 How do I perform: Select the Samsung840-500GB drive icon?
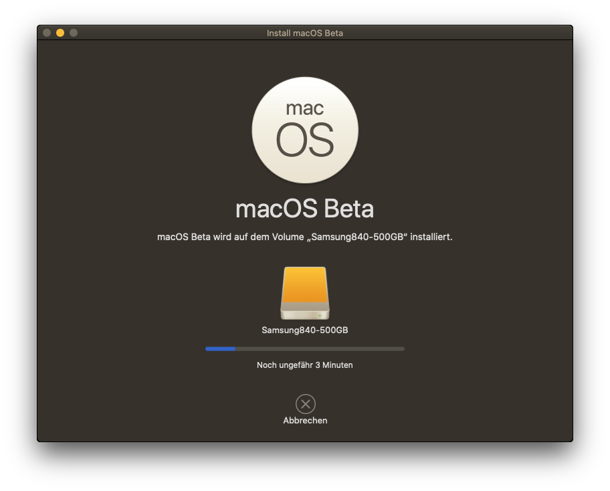pos(305,293)
